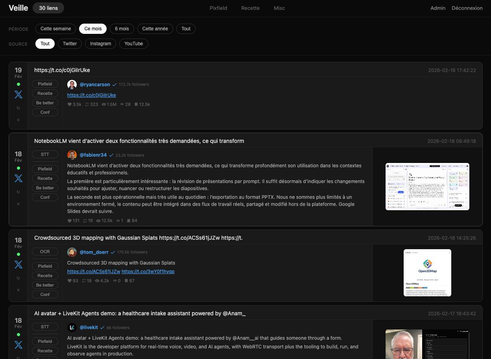Select the YouTube source filter
Image resolution: width=491 pixels, height=359 pixels.
click(133, 44)
